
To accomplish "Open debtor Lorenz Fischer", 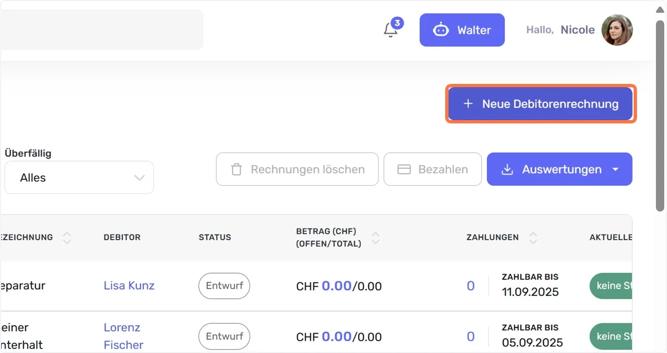I will point(123,336).
